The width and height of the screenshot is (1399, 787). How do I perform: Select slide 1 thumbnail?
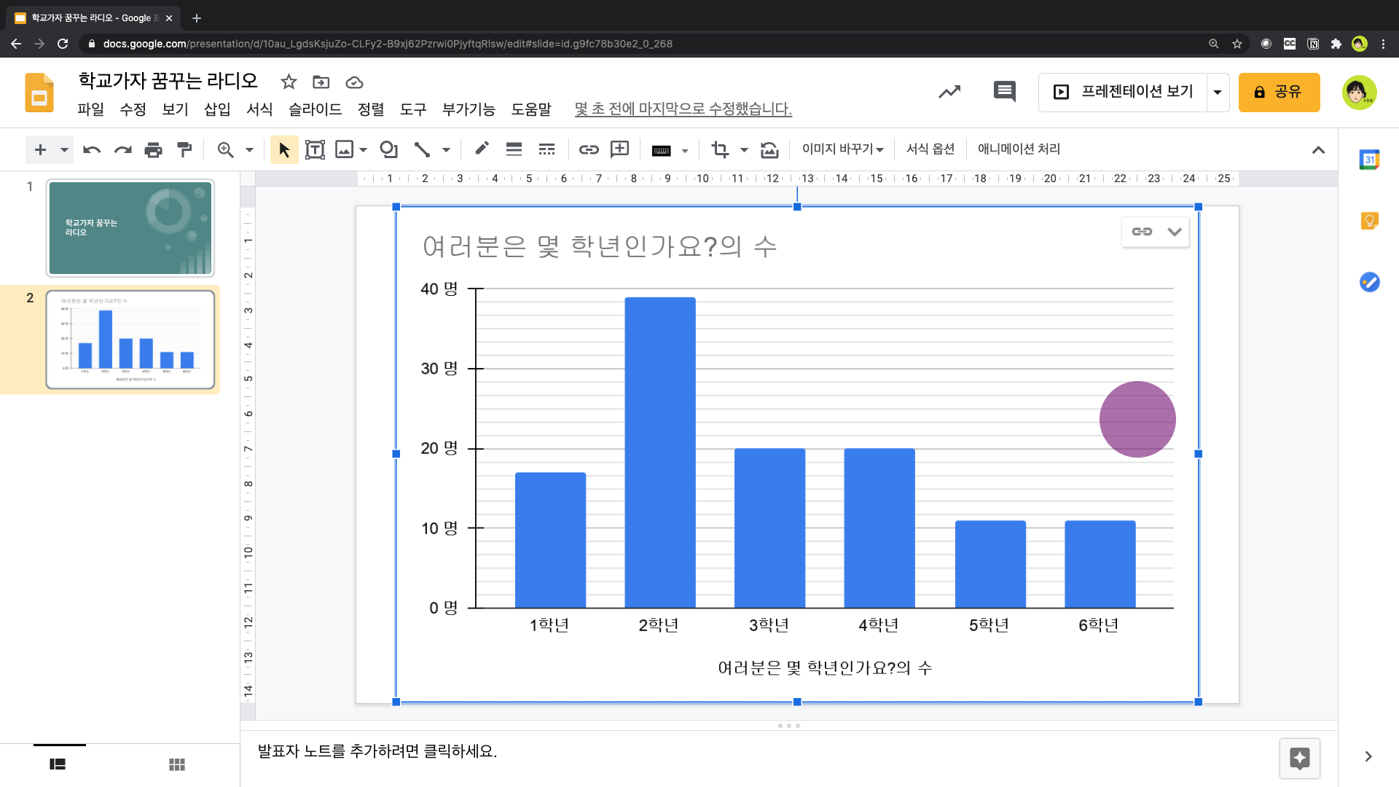(130, 228)
